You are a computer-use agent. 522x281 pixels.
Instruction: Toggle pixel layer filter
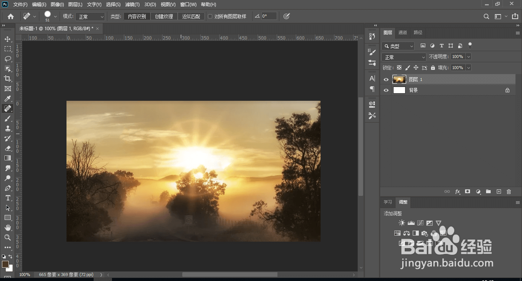tap(423, 46)
